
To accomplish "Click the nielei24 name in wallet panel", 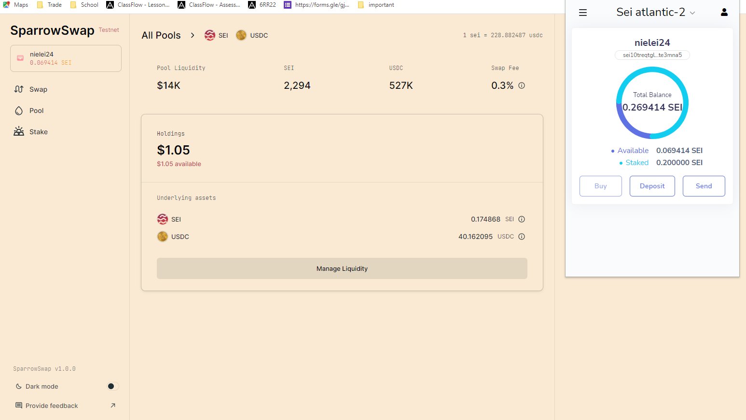I will point(652,42).
